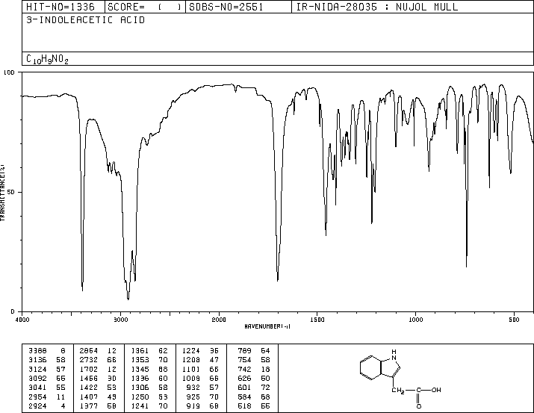Click the deepest spectrum peak near 2924
Image resolution: width=534 pixels, height=413 pixels.
[x=128, y=299]
